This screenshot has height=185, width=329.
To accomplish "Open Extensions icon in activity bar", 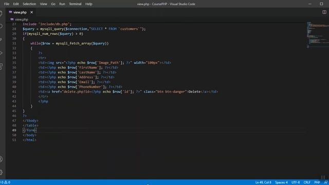I will (x=1, y=66).
